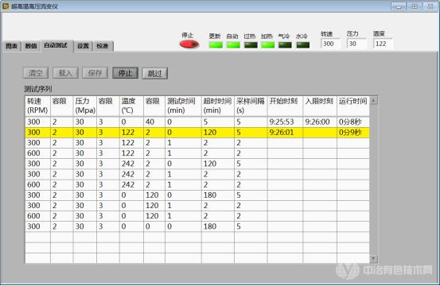The image size is (440, 286).
Task: Click the red 停止 stop indicator button
Action: click(189, 44)
